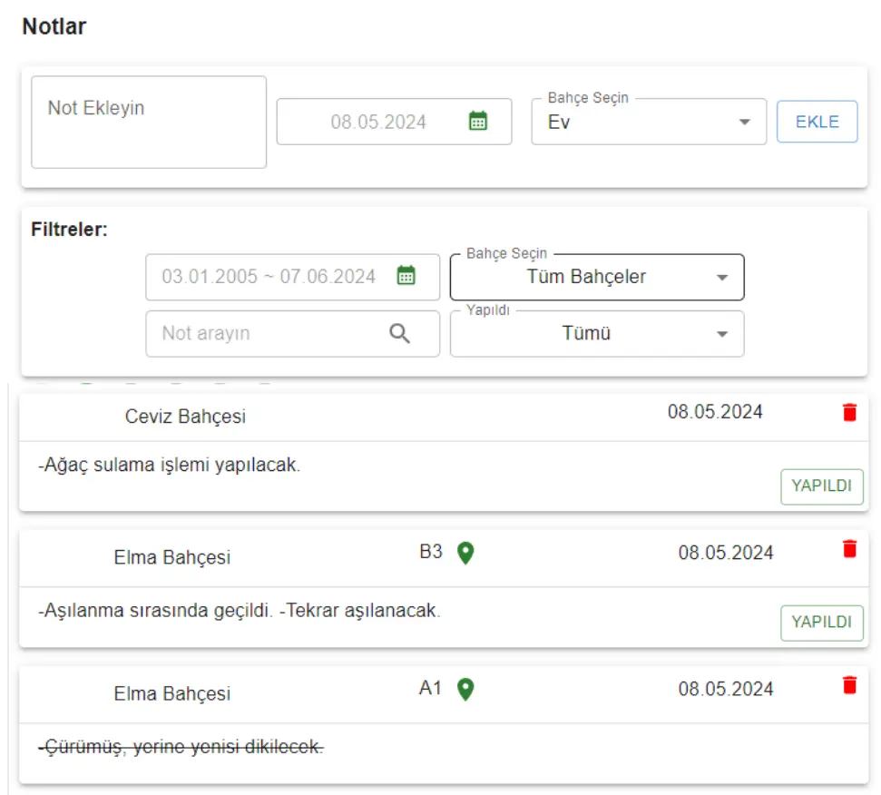881x795 pixels.
Task: Click location pin next to A1
Action: pos(465,690)
